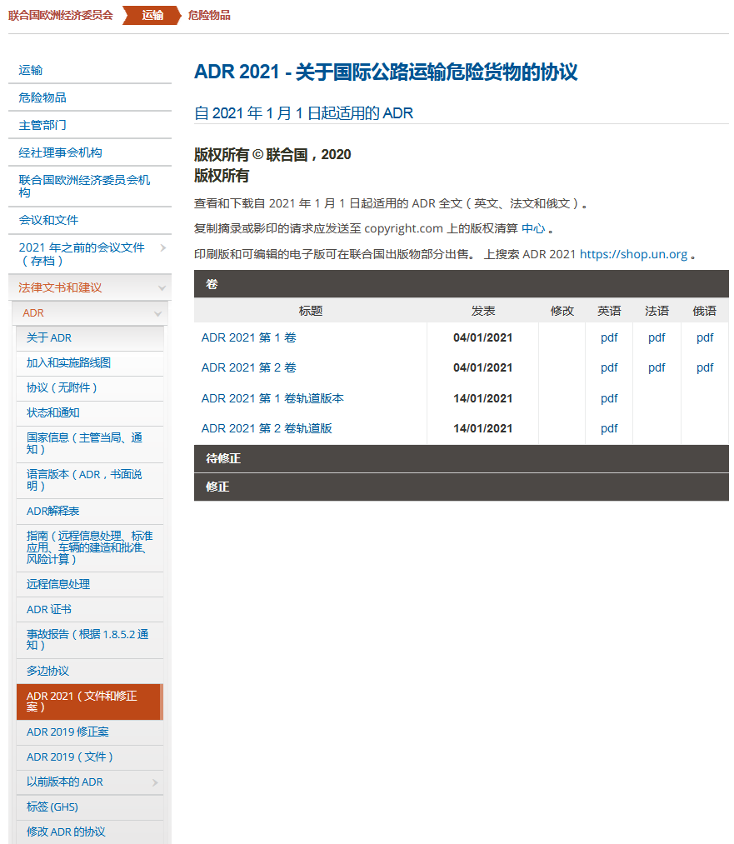Viewport: 734px width, 844px height.
Task: Download English pdf of 第 2 卷轨道版
Action: (x=609, y=429)
